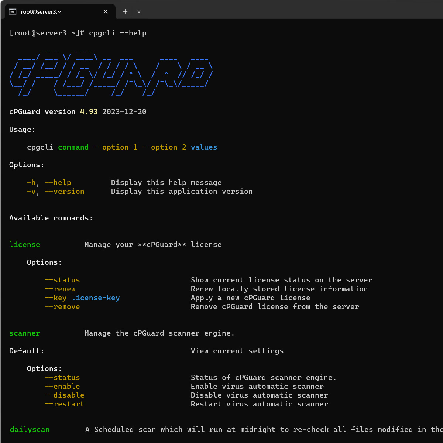The image size is (443, 443).
Task: Click the --enable scanner option
Action: 62,386
